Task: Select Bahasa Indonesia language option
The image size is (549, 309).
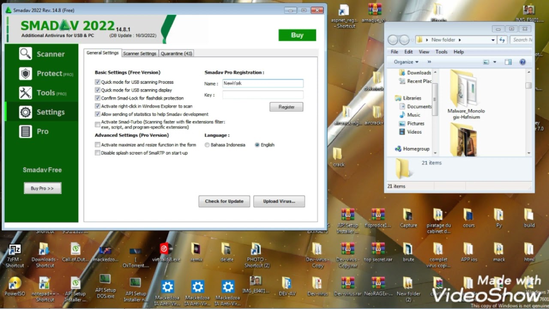Action: [207, 145]
